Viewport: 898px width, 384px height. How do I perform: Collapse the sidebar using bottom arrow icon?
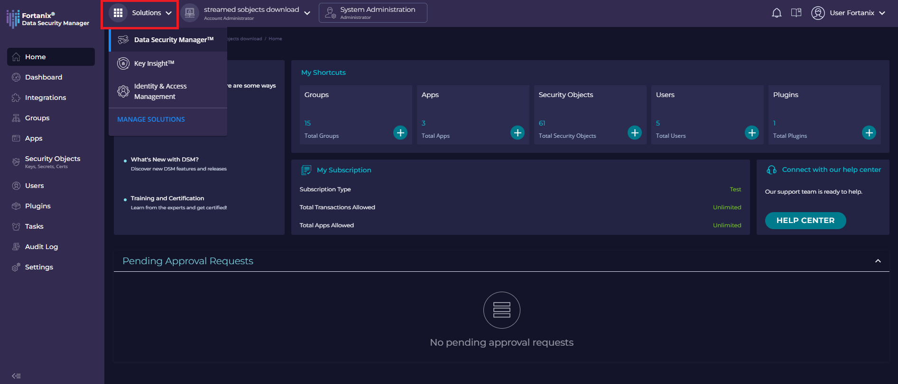pos(16,376)
